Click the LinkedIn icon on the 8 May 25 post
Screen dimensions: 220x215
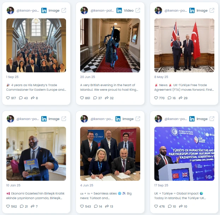192,10
